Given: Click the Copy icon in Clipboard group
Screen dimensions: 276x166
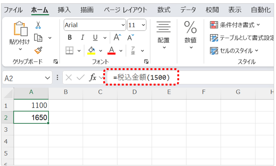Looking at the screenshot, I should click(38, 37).
